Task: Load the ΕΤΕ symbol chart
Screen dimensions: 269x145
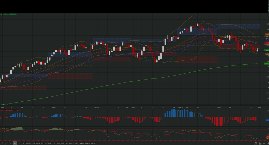Action: coord(54,143)
